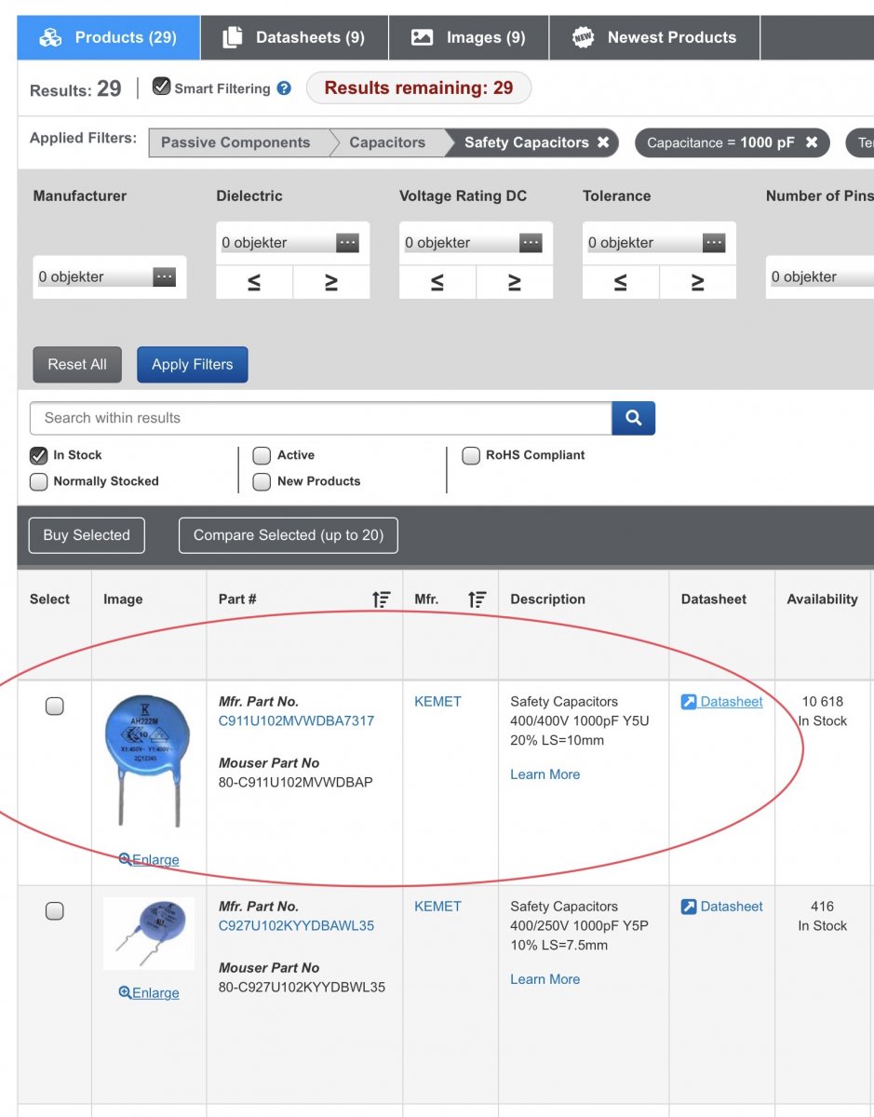Click the 416 In Stock availability
Image resolution: width=874 pixels, height=1117 pixels.
coord(823,916)
